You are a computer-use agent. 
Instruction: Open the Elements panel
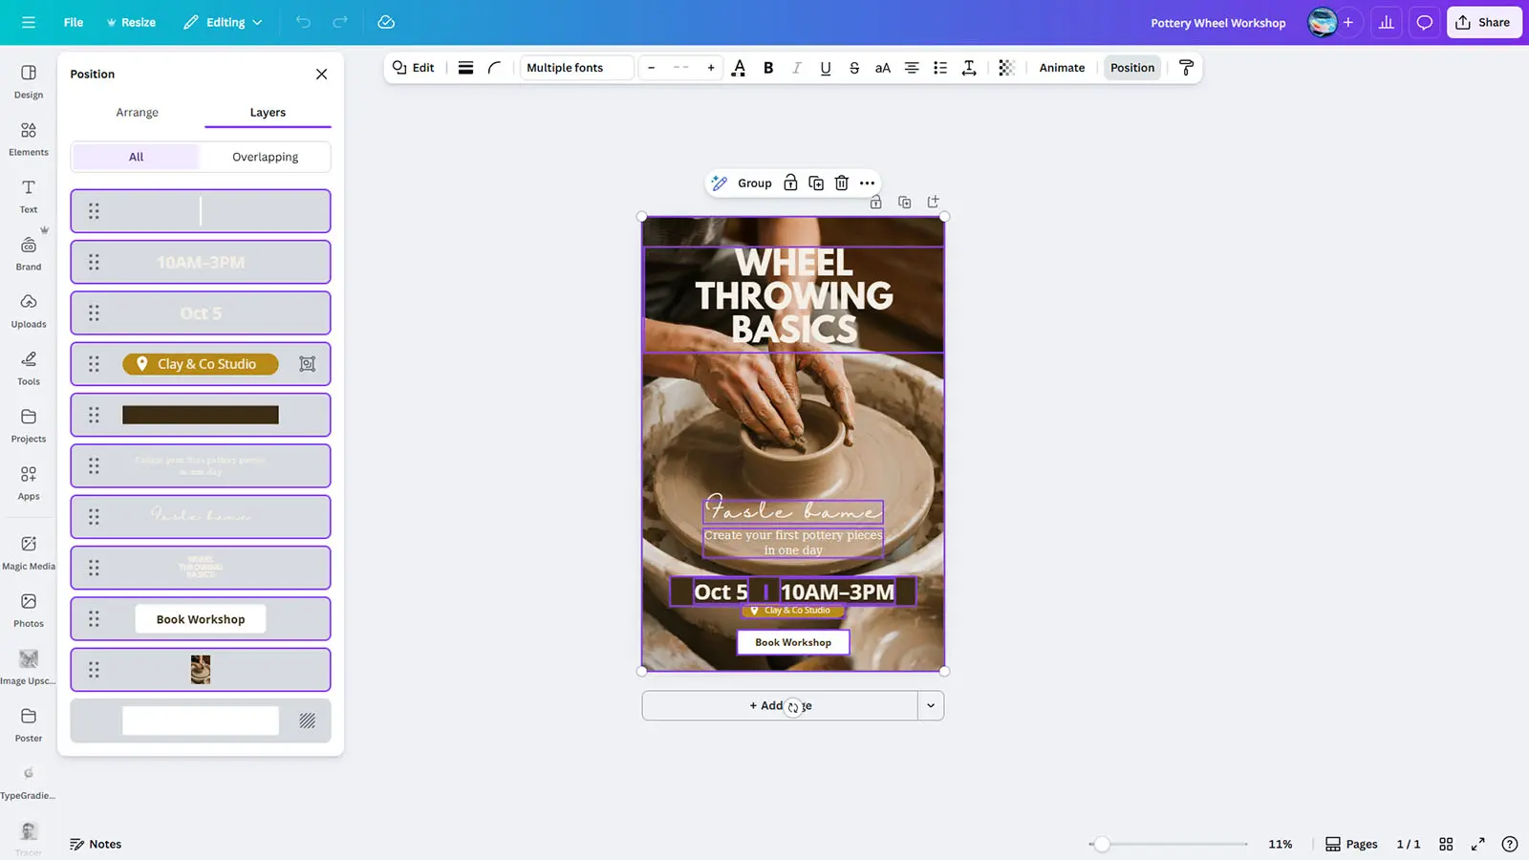click(28, 137)
